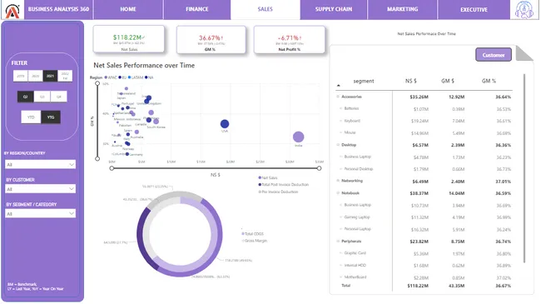Image resolution: width=541 pixels, height=304 pixels.
Task: Open the By Region/Country dropdown
Action: (x=41, y=164)
